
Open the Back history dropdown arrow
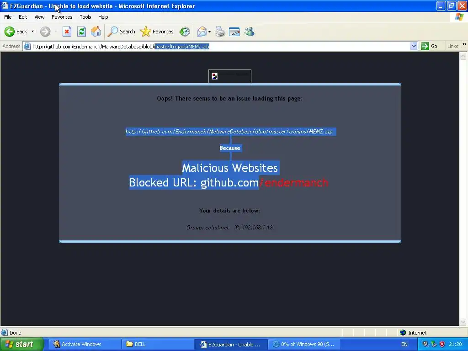pyautogui.click(x=32, y=32)
